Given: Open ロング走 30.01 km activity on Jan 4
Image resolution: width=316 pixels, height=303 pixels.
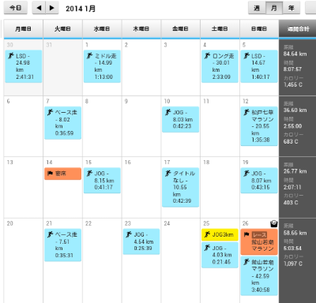Looking at the screenshot, I should click(x=220, y=66).
